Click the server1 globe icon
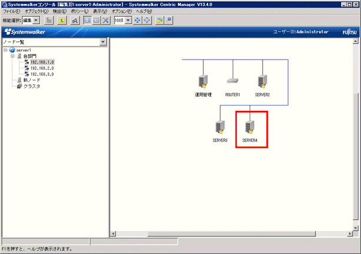The height and width of the screenshot is (254, 361). point(12,50)
